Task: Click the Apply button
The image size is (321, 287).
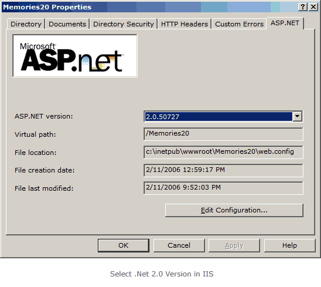Action: coord(234,245)
